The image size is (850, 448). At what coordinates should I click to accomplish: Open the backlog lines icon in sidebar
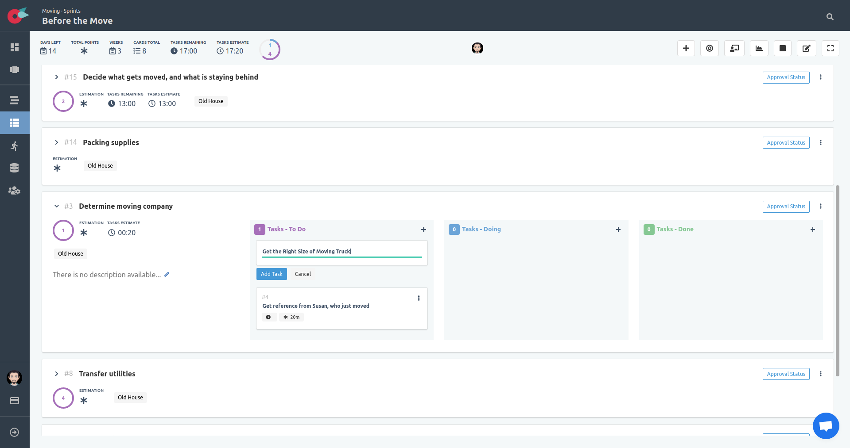[x=15, y=100]
